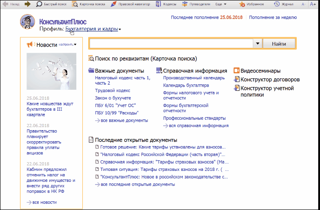Click the Конструктор договоров icon
The height and width of the screenshot is (210, 320).
click(x=236, y=79)
